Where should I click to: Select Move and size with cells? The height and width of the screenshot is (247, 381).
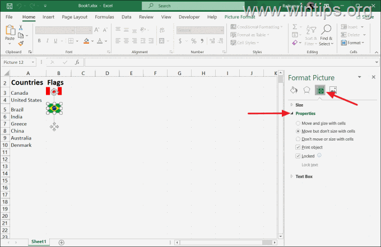[x=298, y=123]
